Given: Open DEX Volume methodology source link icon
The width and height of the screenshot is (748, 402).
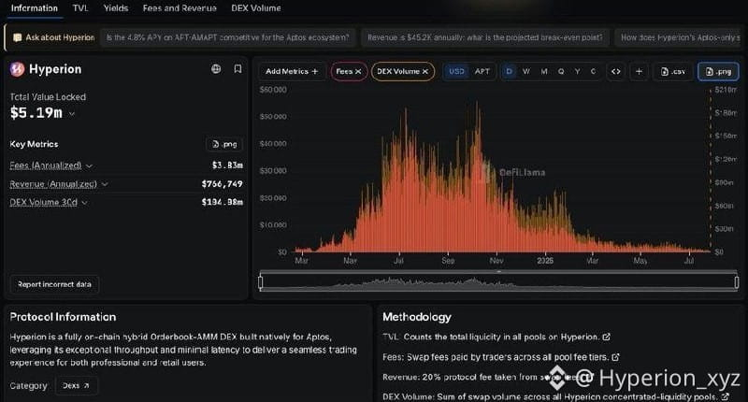Looking at the screenshot, I should click(x=726, y=396).
